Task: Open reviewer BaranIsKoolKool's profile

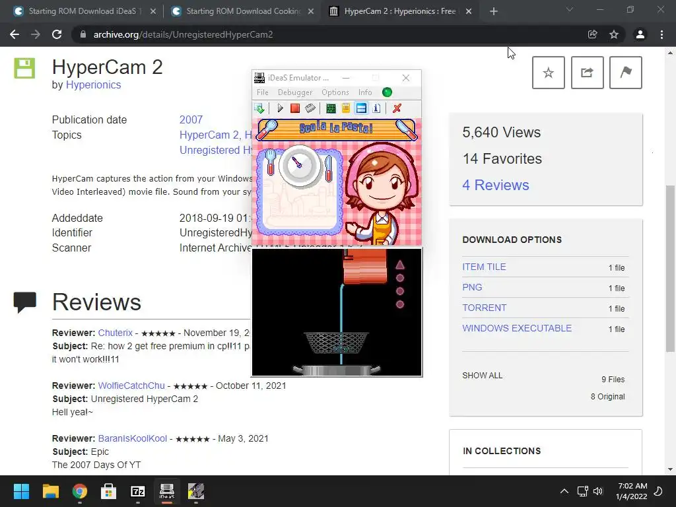Action: (x=132, y=438)
